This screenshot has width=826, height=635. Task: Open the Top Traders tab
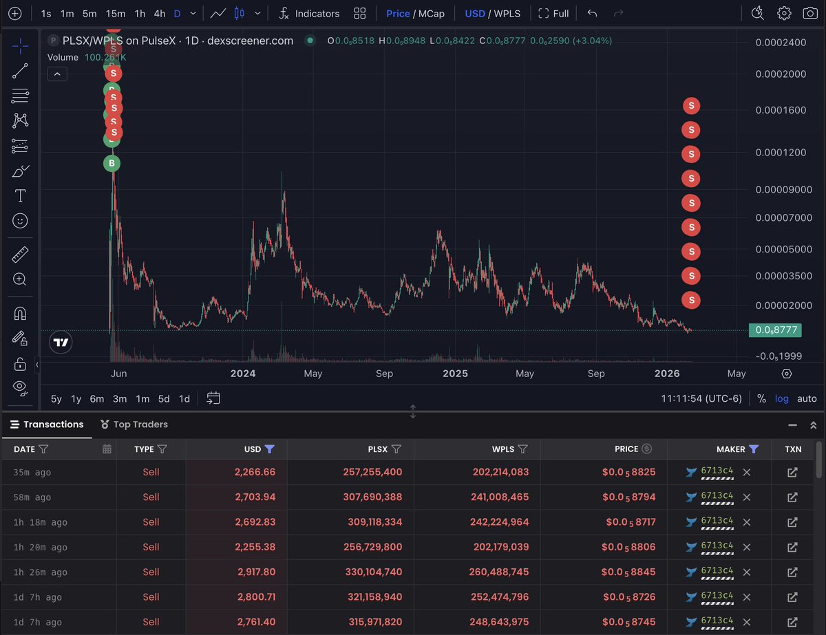click(x=134, y=424)
